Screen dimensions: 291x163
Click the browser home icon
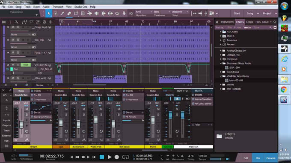[217, 22]
